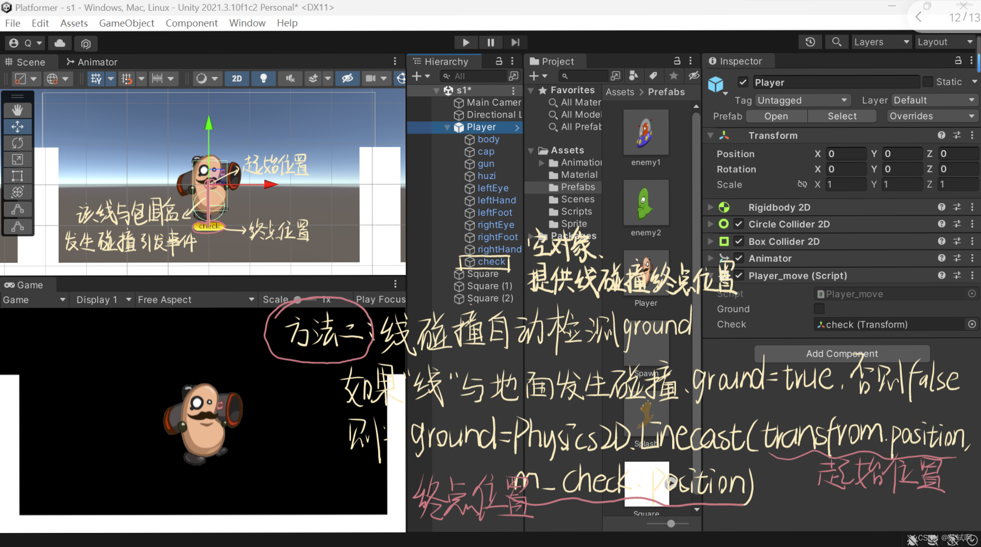Toggle the Ground checkbox
This screenshot has height=547, width=981.
819,308
